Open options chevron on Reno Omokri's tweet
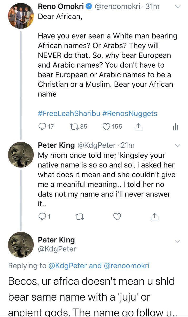Screen dimensions: 188x317 point(178,7)
